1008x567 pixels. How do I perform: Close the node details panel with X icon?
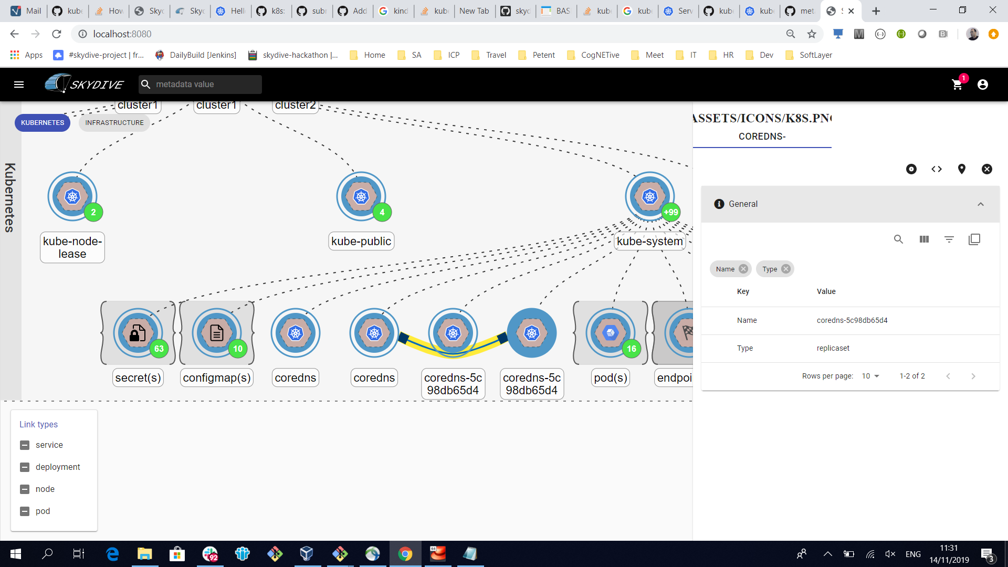click(987, 169)
